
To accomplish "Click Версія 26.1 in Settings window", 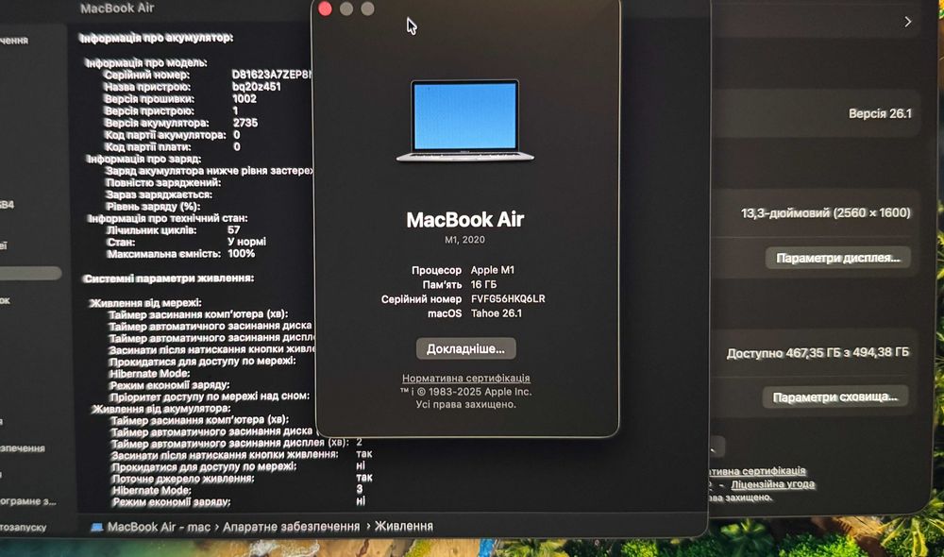I will (880, 114).
